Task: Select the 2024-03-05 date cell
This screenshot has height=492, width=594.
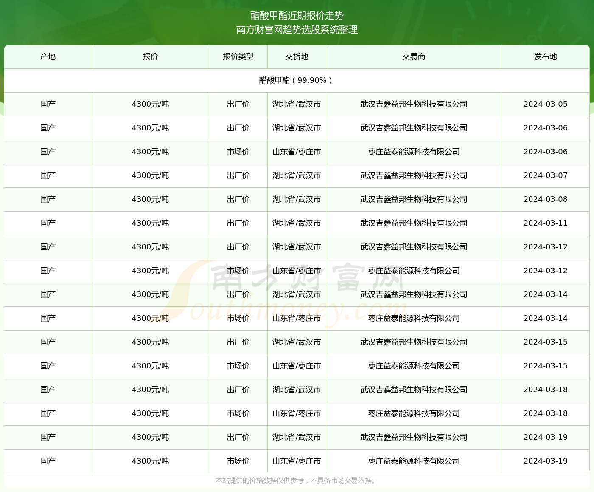Action: click(x=545, y=104)
